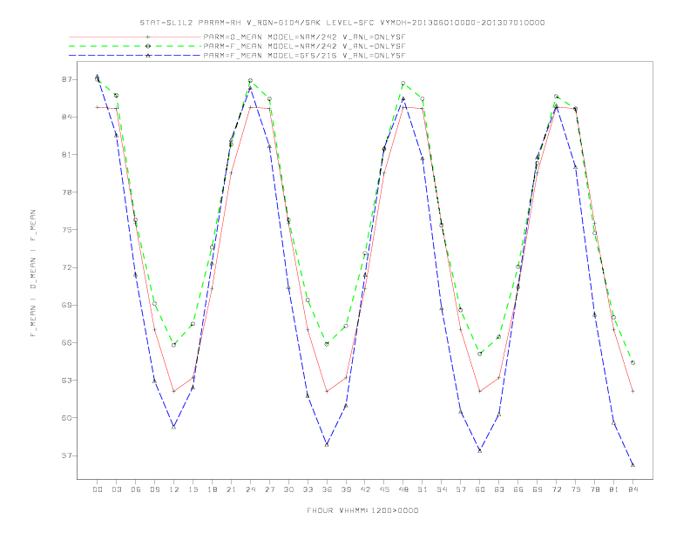The height and width of the screenshot is (533, 690).
Task: Click the circle marker on the green legend line
Action: coord(148,46)
